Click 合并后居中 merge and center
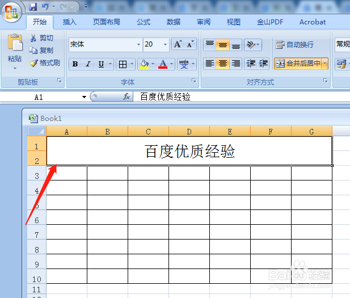This screenshot has height=298, width=350. (x=298, y=64)
